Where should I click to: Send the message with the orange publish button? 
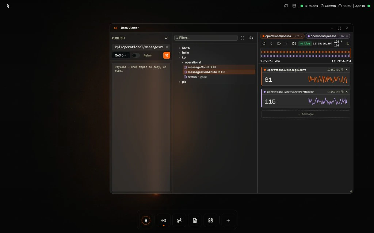pyautogui.click(x=167, y=55)
